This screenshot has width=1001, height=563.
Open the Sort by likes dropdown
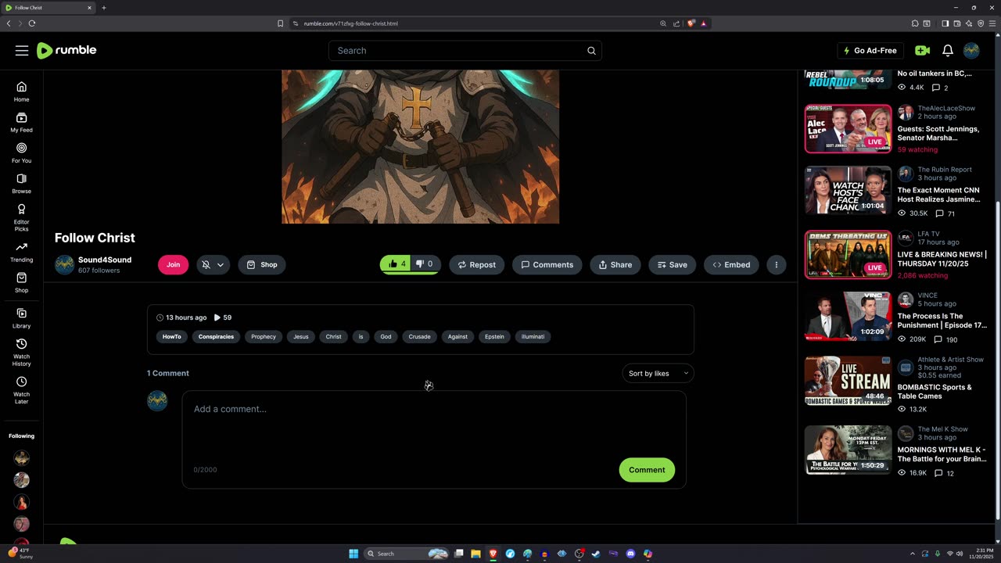pos(658,373)
